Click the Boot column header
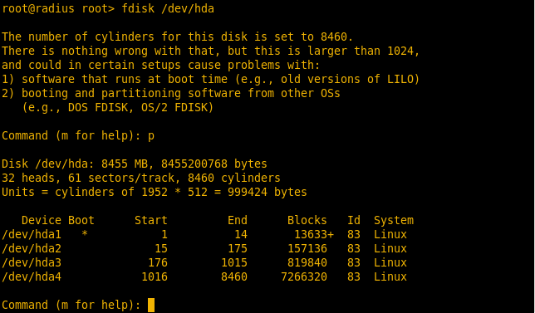535x313 pixels. (81, 220)
